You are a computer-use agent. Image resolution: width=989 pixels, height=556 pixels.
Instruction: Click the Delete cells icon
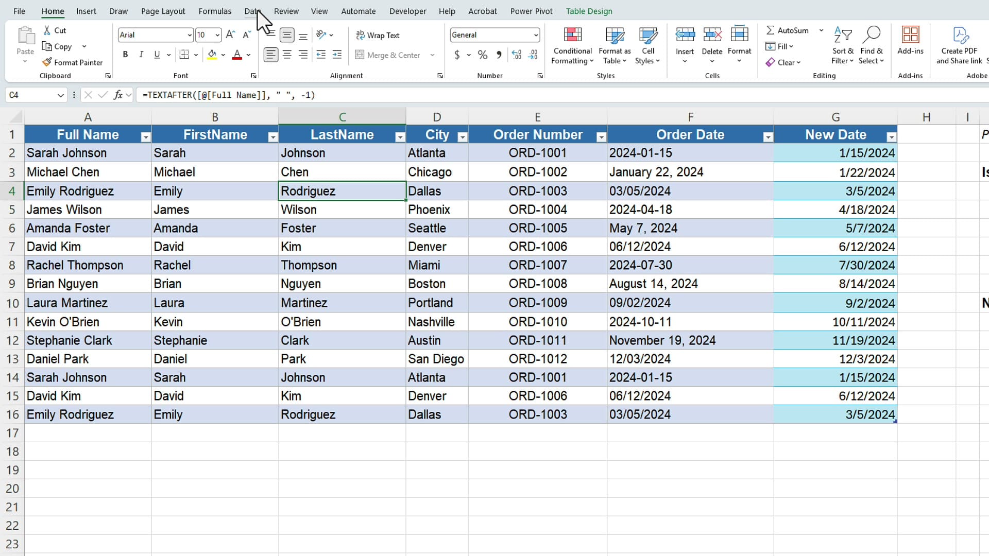(x=712, y=34)
